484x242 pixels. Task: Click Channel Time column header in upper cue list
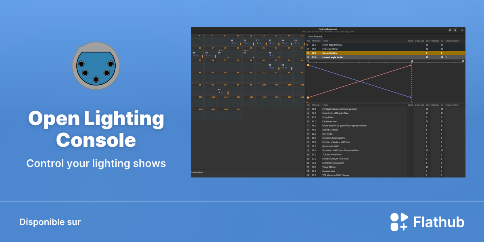click(452, 41)
